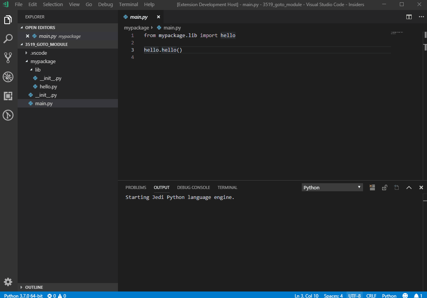Switch to the Output tab

[162, 187]
